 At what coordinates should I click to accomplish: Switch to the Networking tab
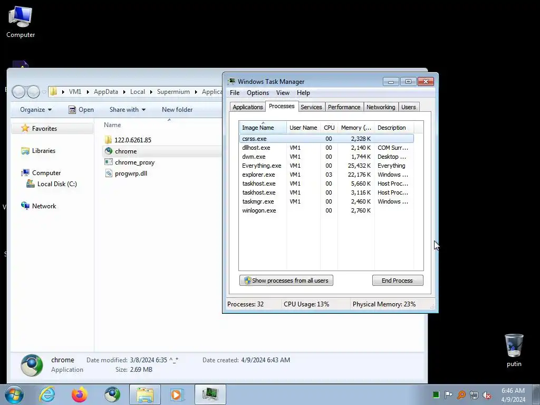pyautogui.click(x=381, y=107)
